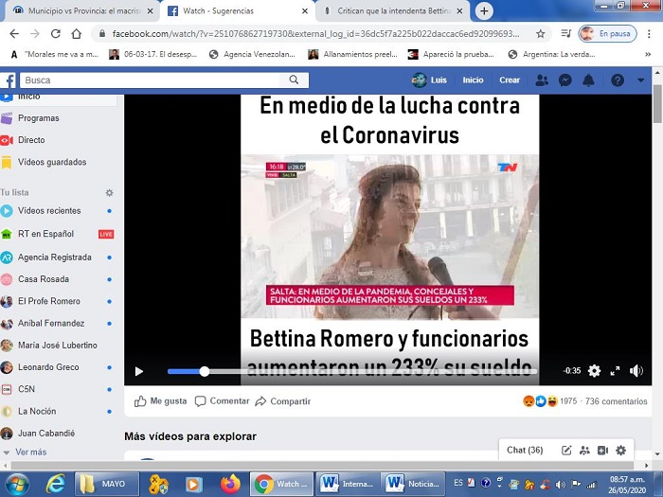Expand the video to fullscreen
This screenshot has width=663, height=497.
(x=616, y=371)
